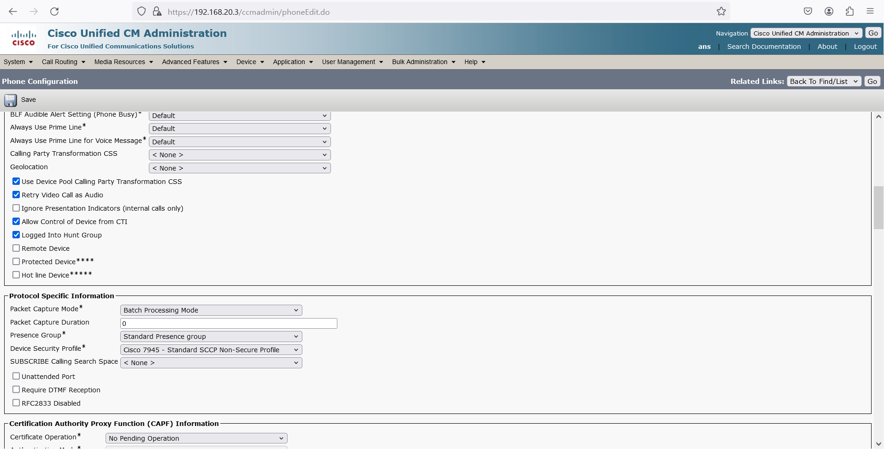
Task: Click the tracking protection shield icon
Action: click(x=141, y=12)
